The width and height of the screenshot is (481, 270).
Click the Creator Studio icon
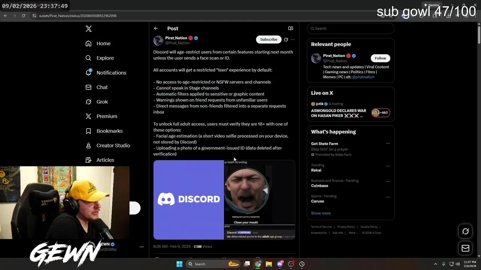[88, 145]
